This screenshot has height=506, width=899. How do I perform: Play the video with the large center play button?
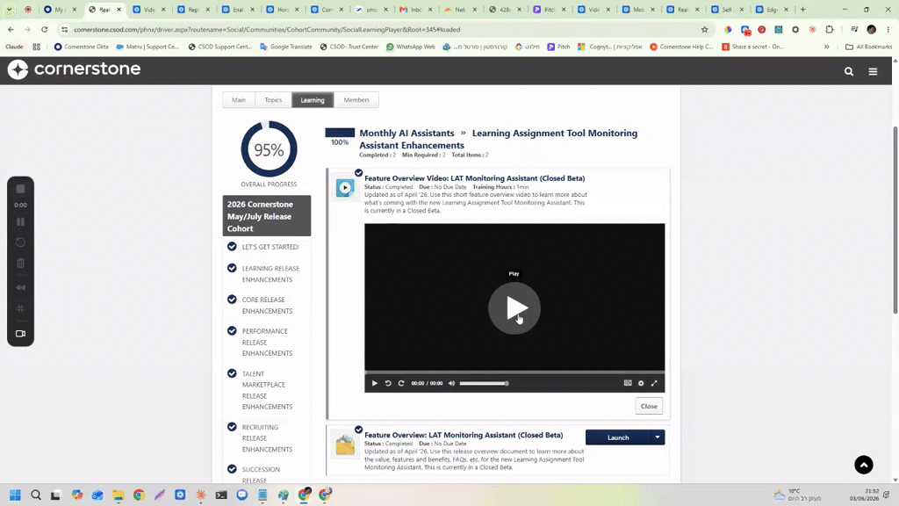coord(514,308)
